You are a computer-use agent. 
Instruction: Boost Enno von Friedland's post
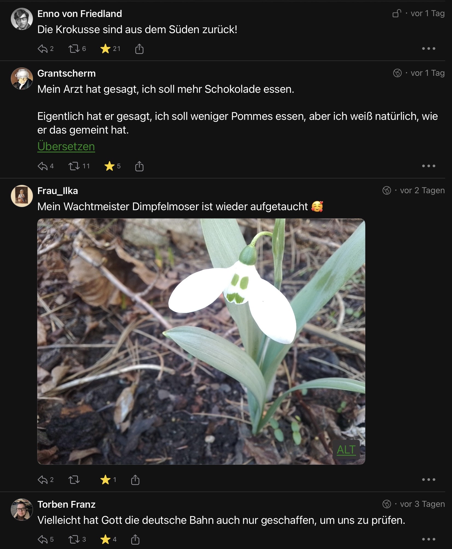click(74, 49)
